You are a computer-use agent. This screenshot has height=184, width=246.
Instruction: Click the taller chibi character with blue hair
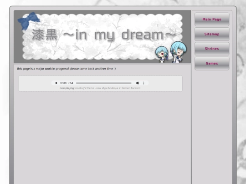click(x=179, y=52)
